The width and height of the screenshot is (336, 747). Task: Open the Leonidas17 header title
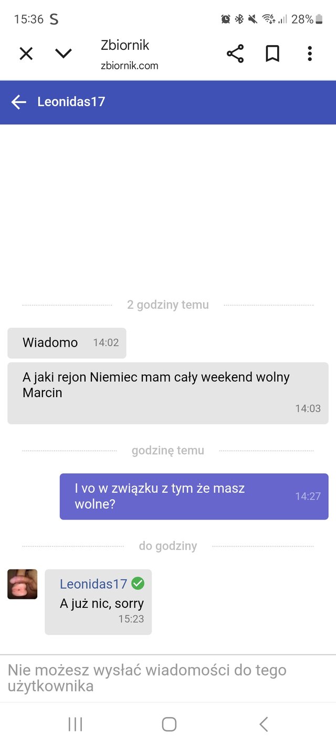click(x=71, y=101)
